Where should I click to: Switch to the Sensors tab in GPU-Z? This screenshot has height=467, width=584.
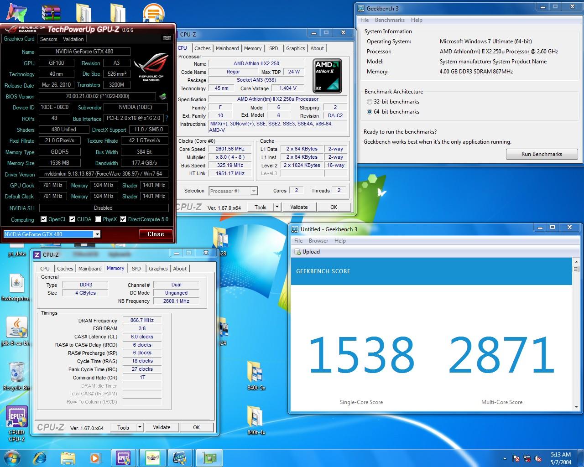[x=49, y=39]
